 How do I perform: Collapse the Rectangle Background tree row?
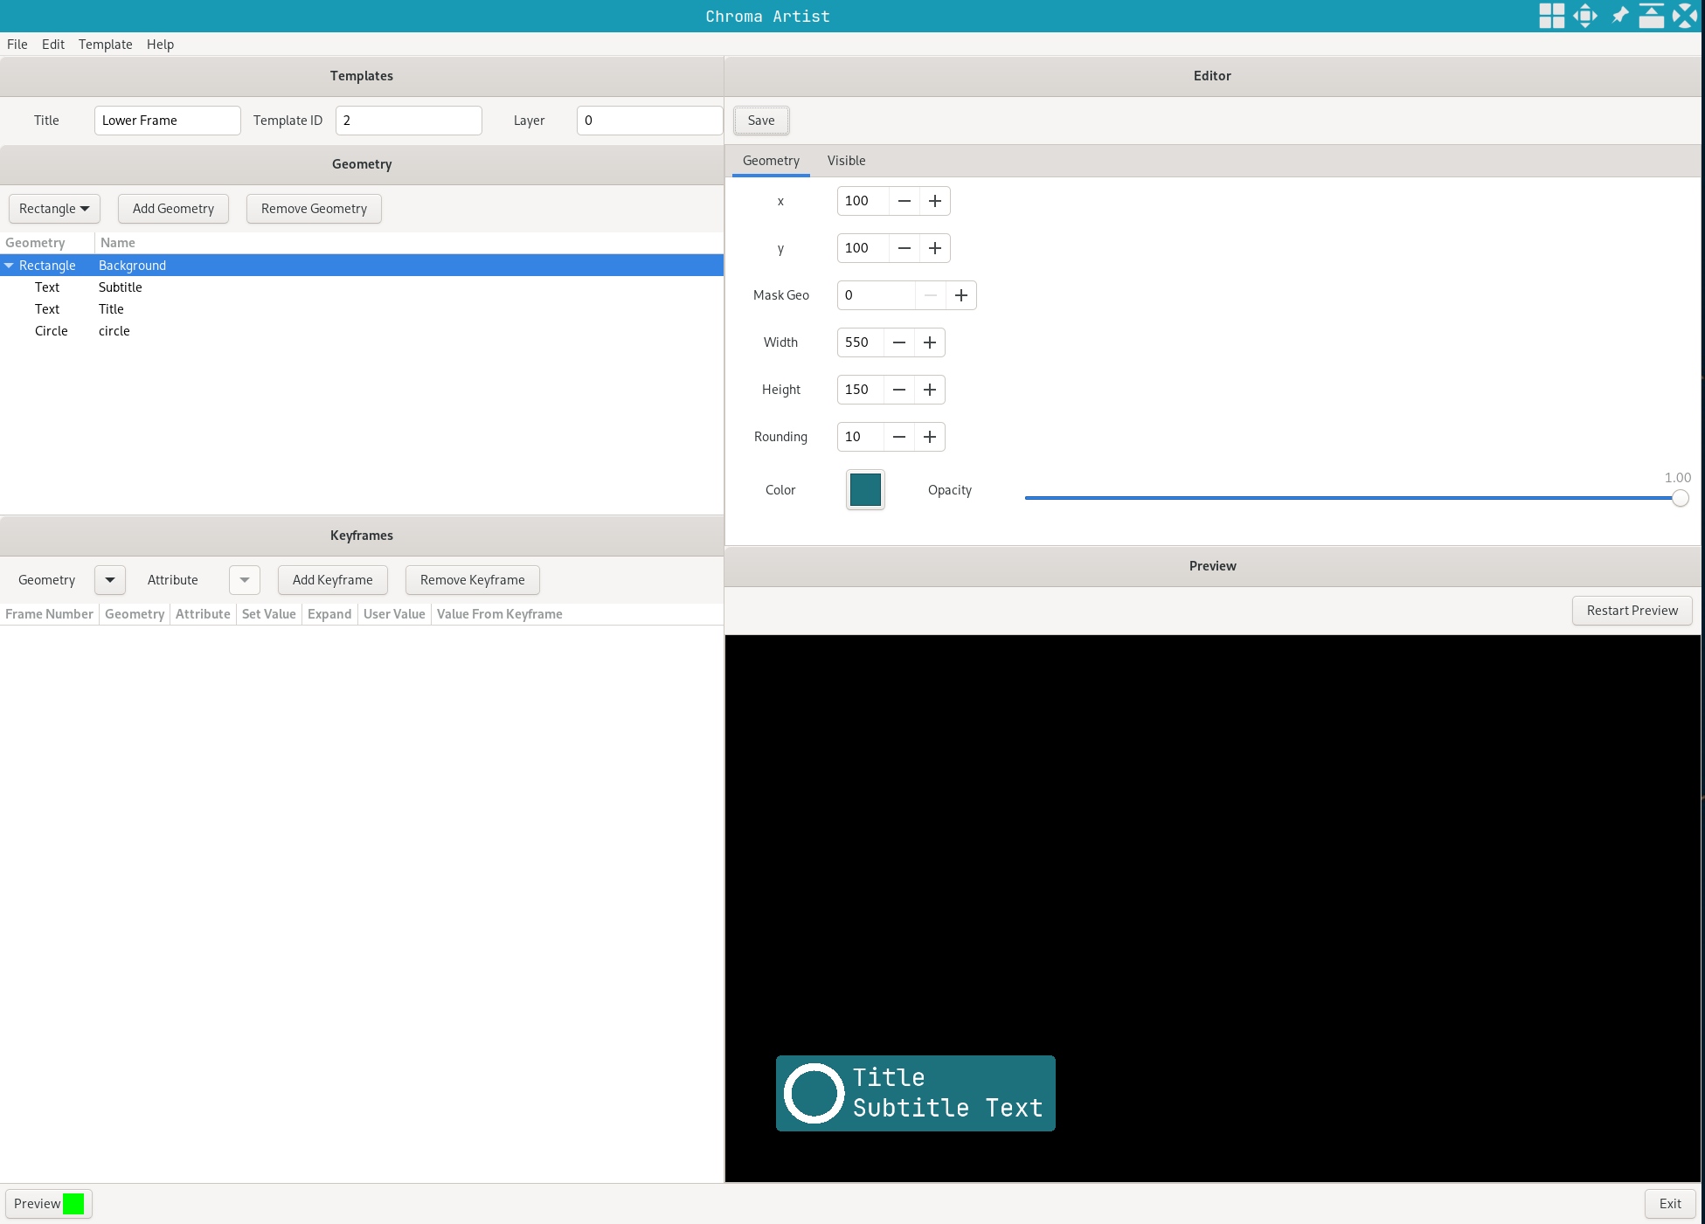coord(9,266)
